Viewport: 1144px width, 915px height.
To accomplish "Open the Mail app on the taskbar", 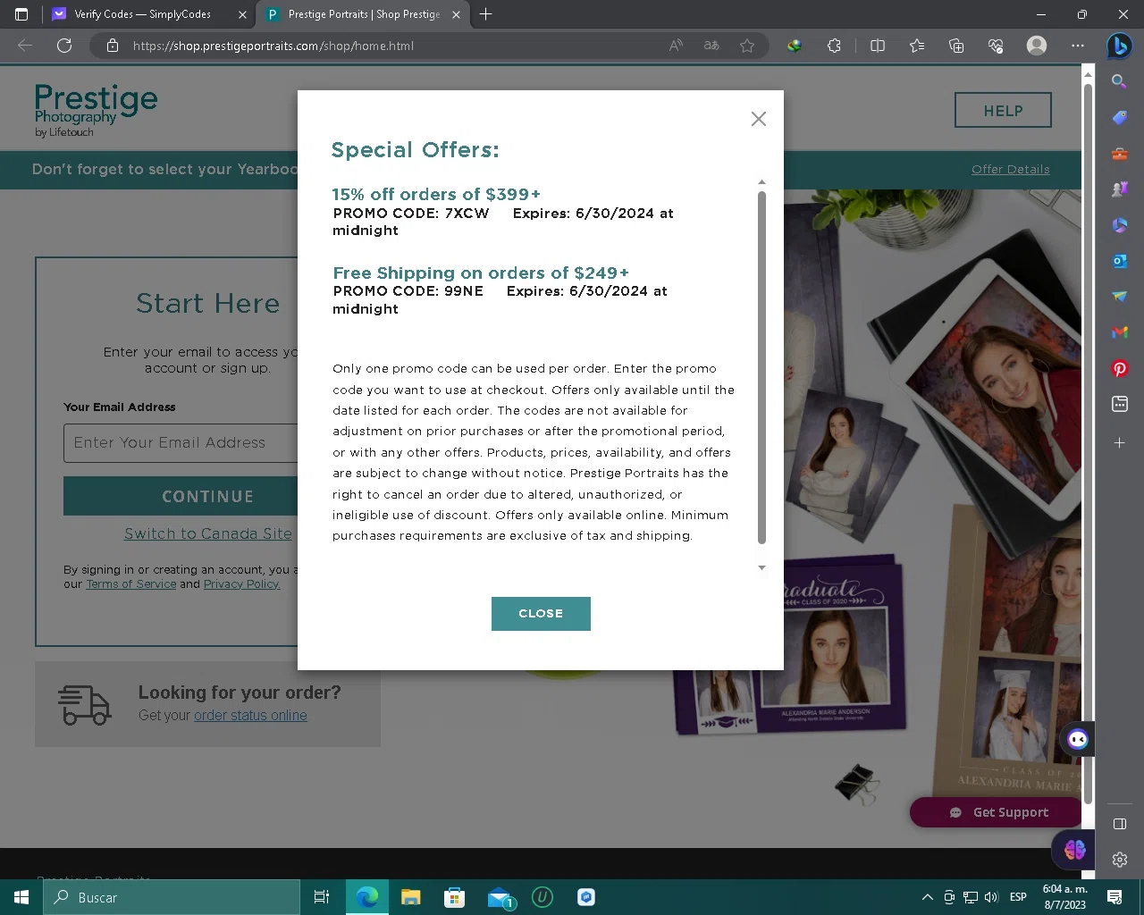I will (x=500, y=897).
